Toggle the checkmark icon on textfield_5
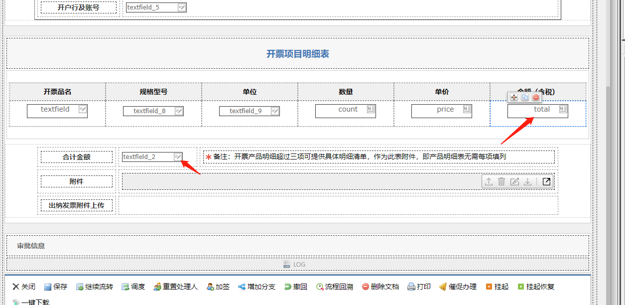This screenshot has width=625, height=305. [182, 7]
